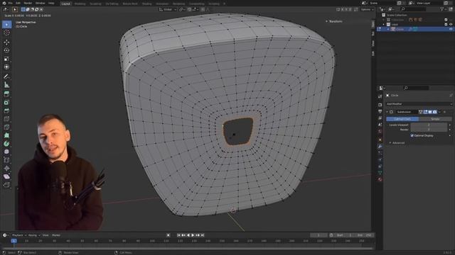Select the Circle object in outliner
The width and height of the screenshot is (455, 255).
coord(400,29)
